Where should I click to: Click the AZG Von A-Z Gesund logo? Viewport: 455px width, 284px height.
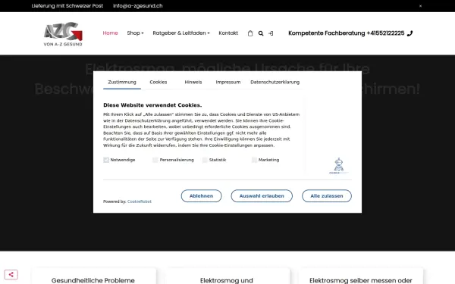[x=63, y=34]
